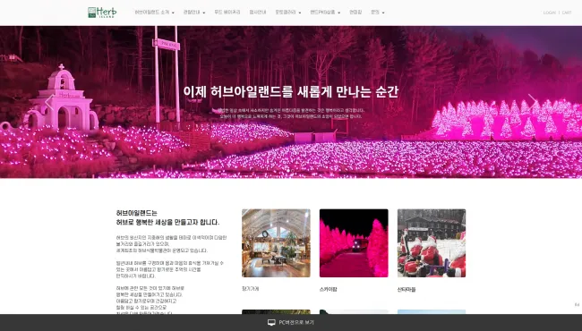Open the Herb Island logo homepage
This screenshot has width=582, height=331.
click(x=102, y=13)
